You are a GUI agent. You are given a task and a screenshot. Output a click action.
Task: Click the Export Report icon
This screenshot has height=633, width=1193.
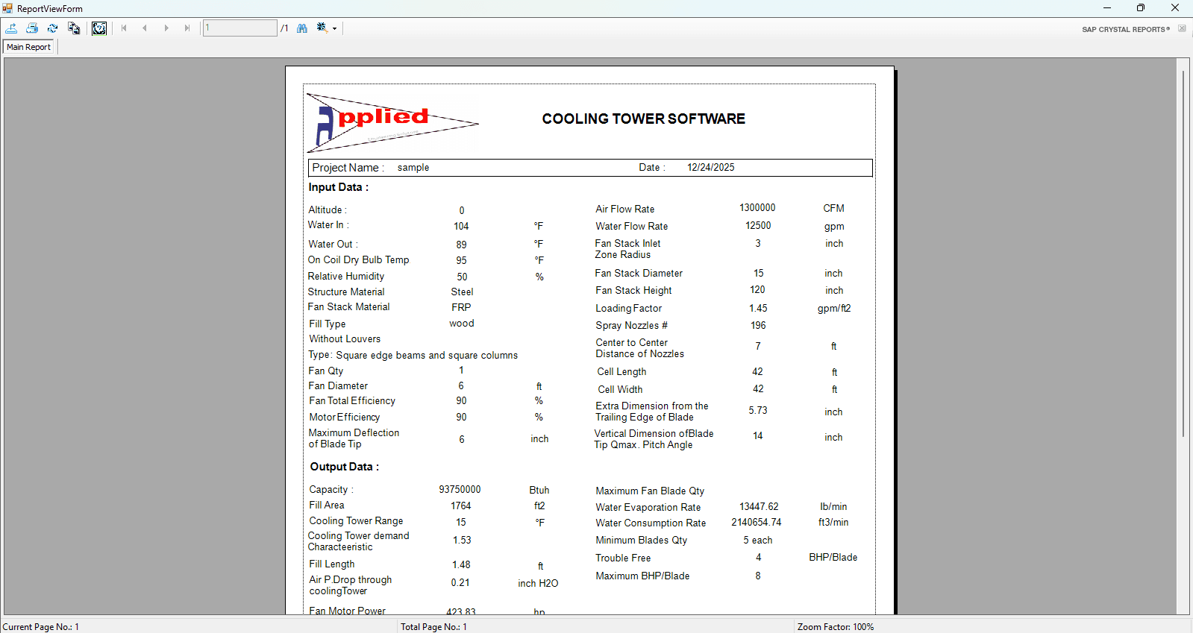click(12, 28)
